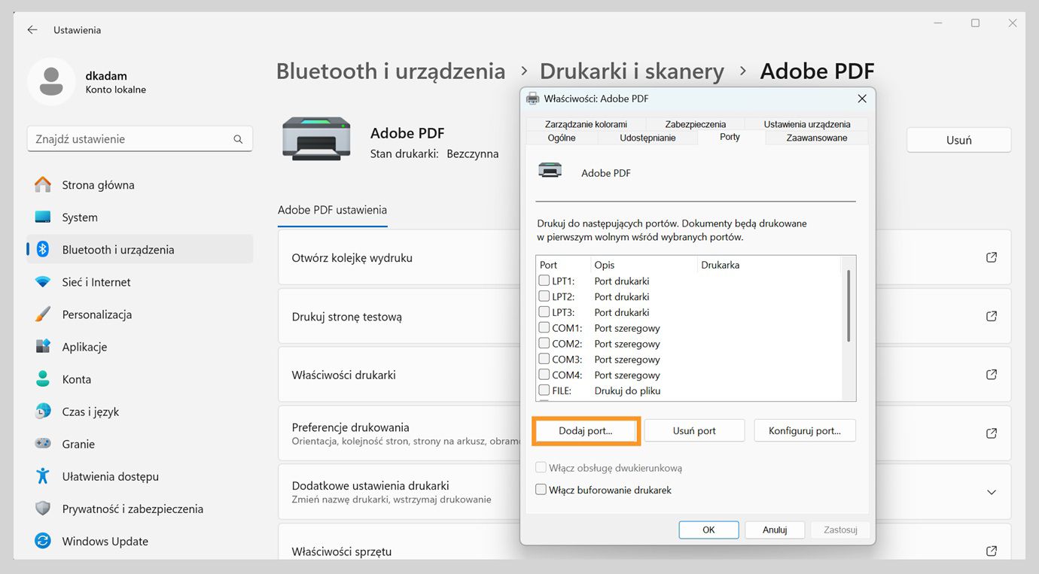This screenshot has height=574, width=1039.
Task: Open Windows Update from the sidebar
Action: click(x=105, y=541)
